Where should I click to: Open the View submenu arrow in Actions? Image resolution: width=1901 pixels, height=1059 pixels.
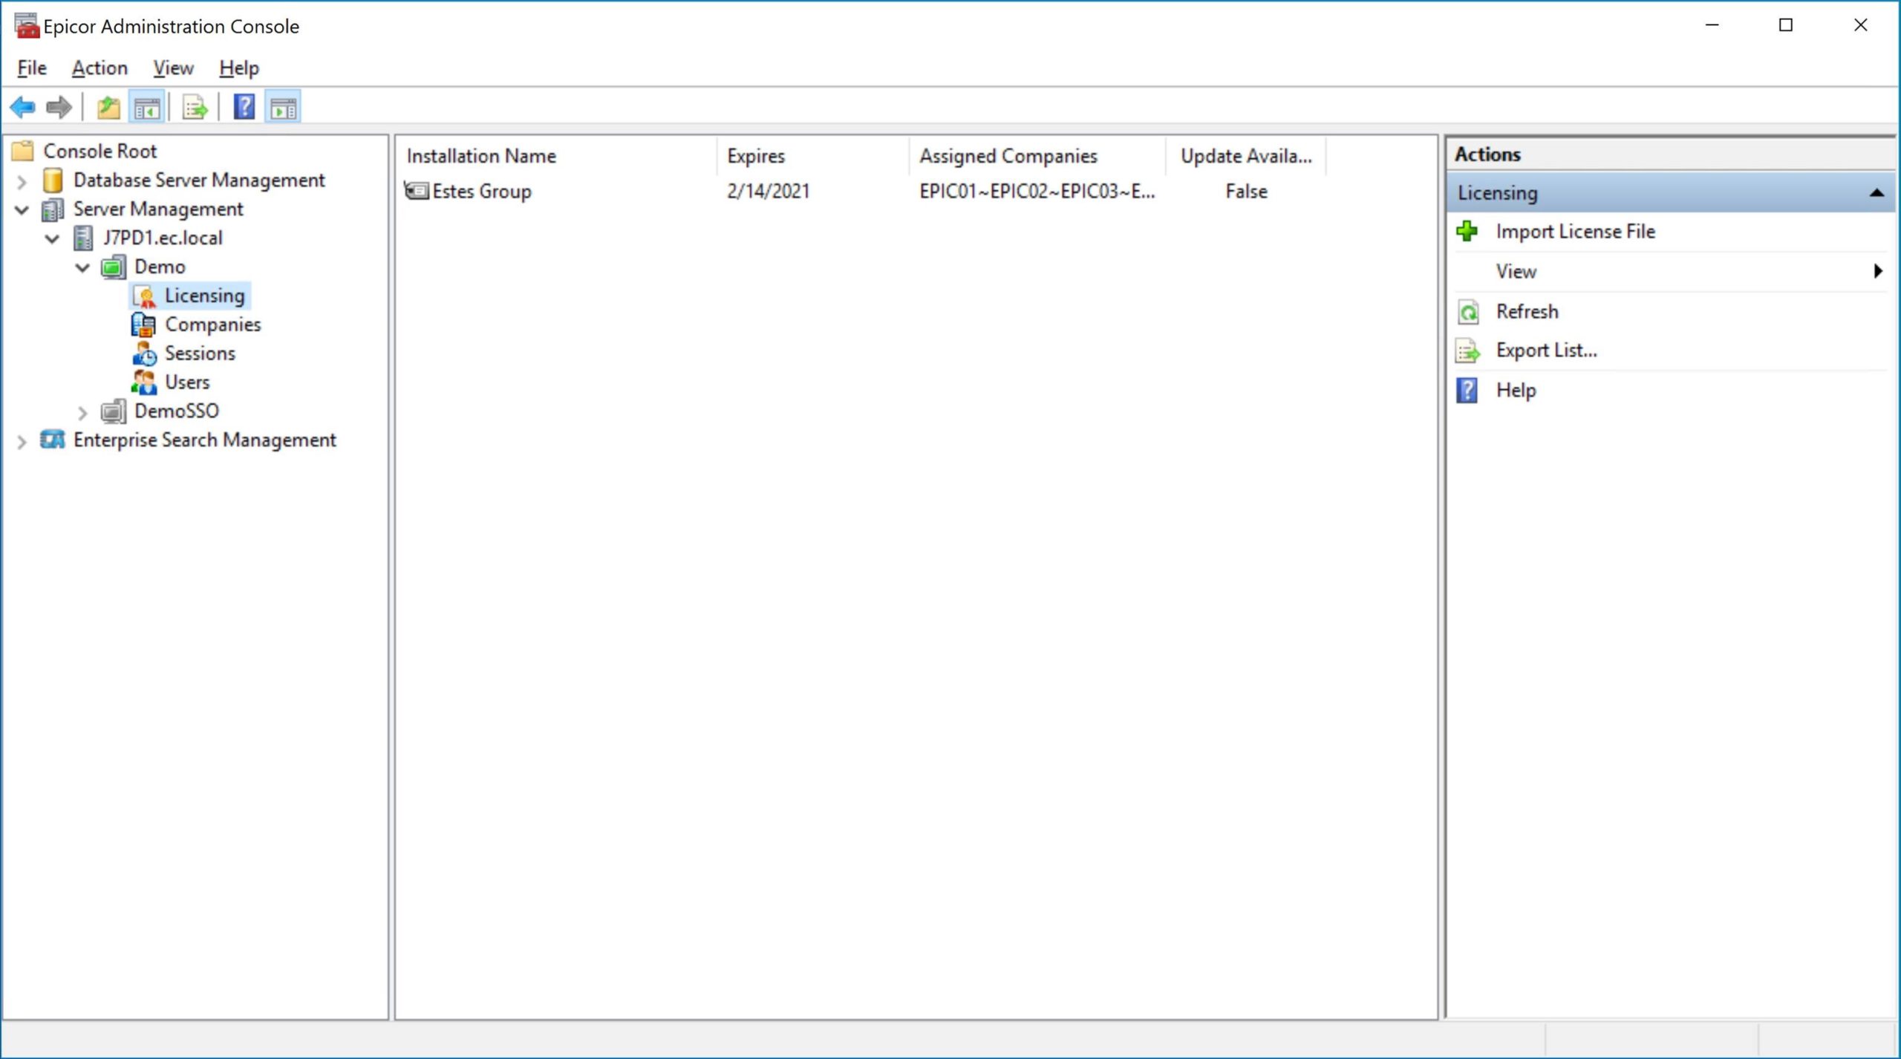[x=1878, y=271]
